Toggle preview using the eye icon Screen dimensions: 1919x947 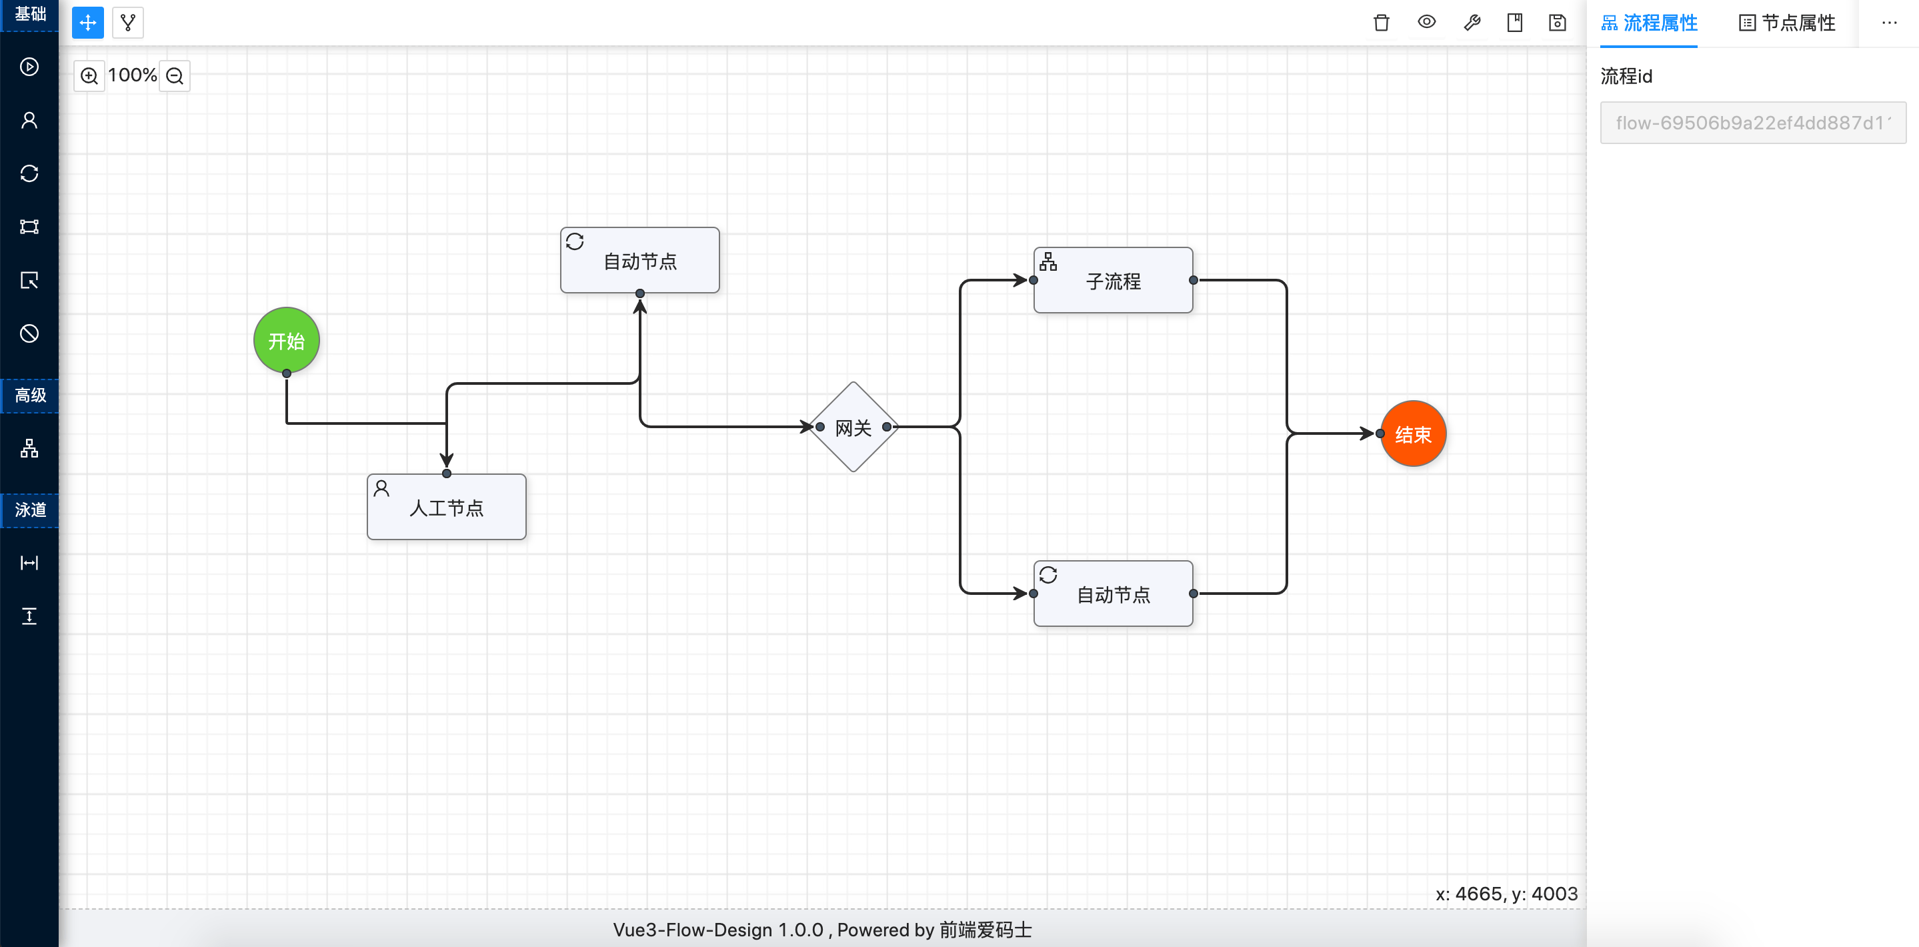[1427, 23]
